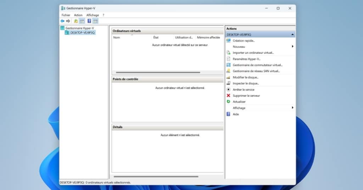Close the Gestionnaire Hyper-V window
363x190 pixels.
point(290,9)
